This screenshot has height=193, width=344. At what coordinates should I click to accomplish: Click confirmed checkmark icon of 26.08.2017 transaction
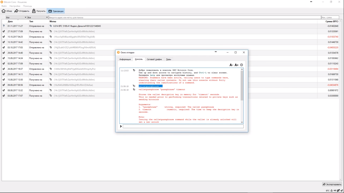click(x=4, y=69)
